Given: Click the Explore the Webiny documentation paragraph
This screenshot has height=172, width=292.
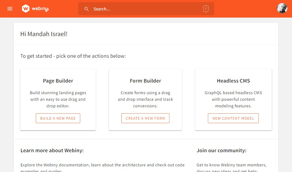Looking at the screenshot, I should 103,165.
